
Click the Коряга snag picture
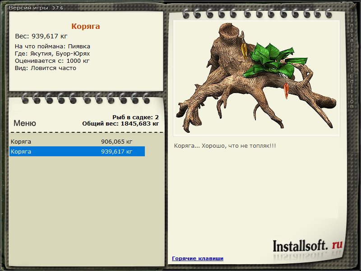[256, 78]
